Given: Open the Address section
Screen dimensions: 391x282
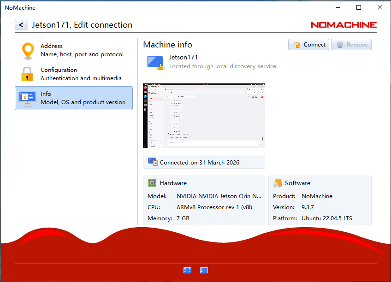Looking at the screenshot, I should point(74,50).
